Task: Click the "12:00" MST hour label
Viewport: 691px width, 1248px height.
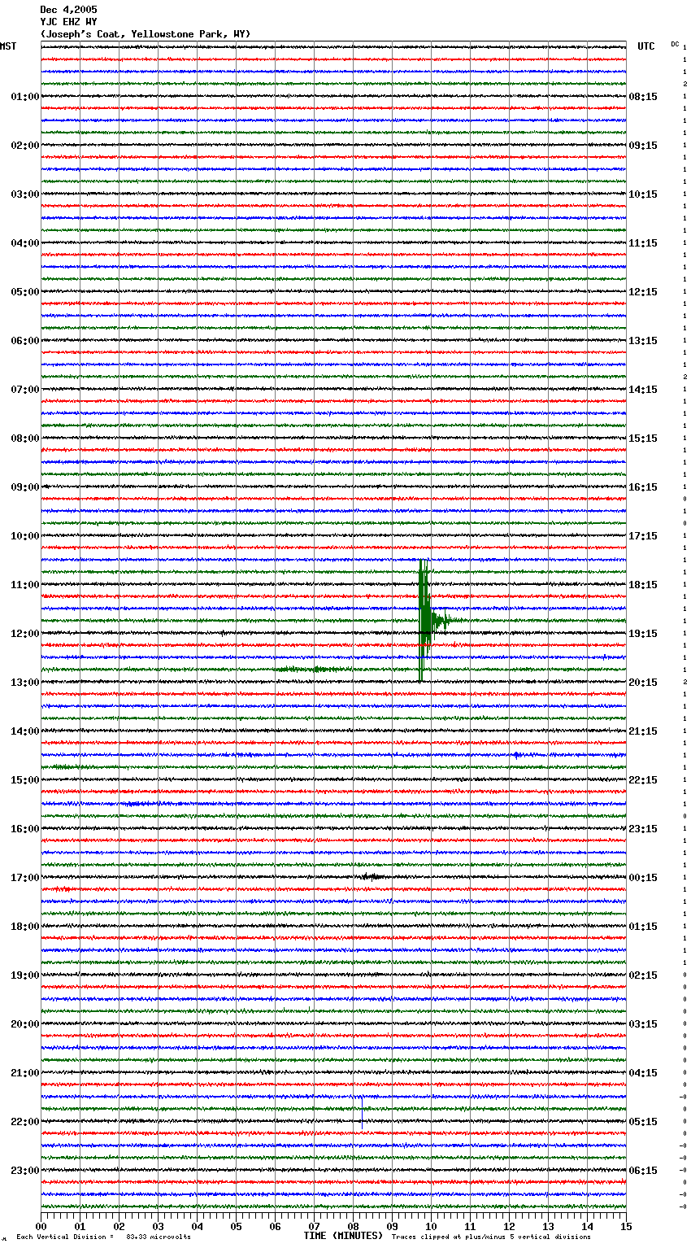Action: [24, 634]
